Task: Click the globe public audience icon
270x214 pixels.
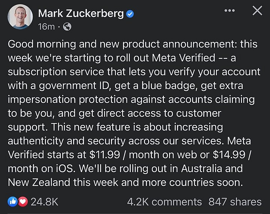Action: [67, 27]
